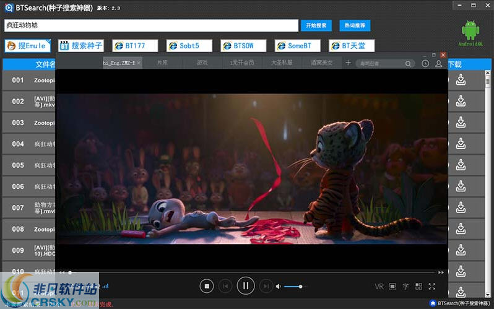Pause the playing video
The height and width of the screenshot is (309, 494).
pyautogui.click(x=246, y=286)
